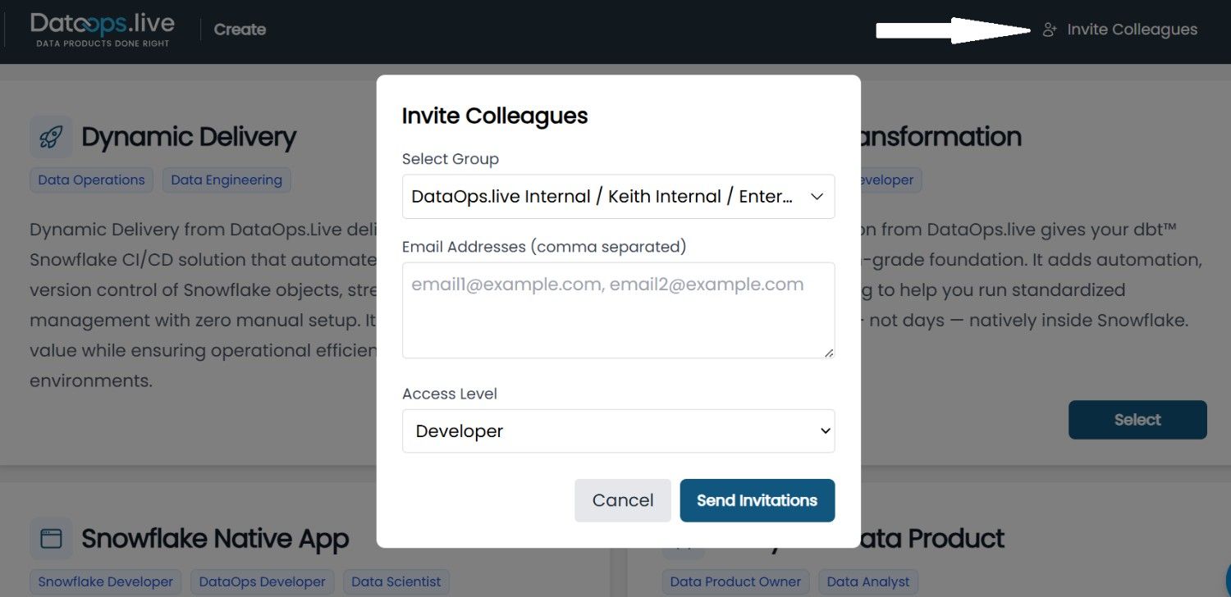This screenshot has height=597, width=1231.
Task: Click the DataOps.live logo
Action: click(103, 30)
